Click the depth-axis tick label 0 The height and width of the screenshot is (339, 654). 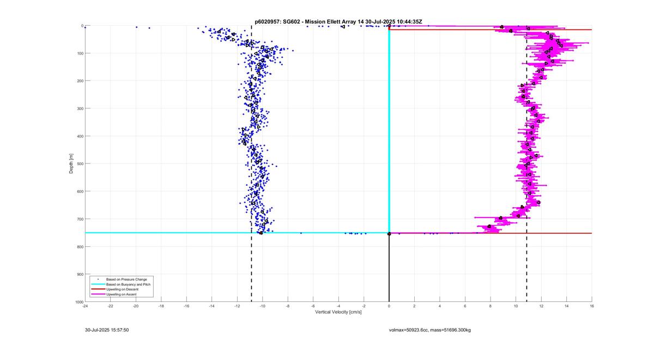[x=82, y=26]
